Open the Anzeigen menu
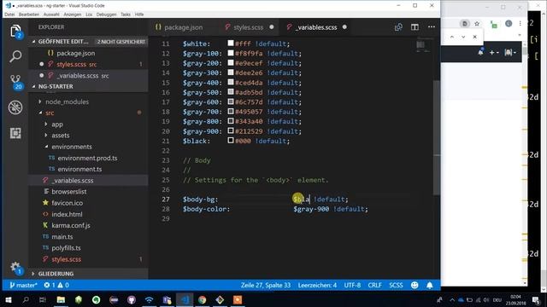 click(x=72, y=14)
